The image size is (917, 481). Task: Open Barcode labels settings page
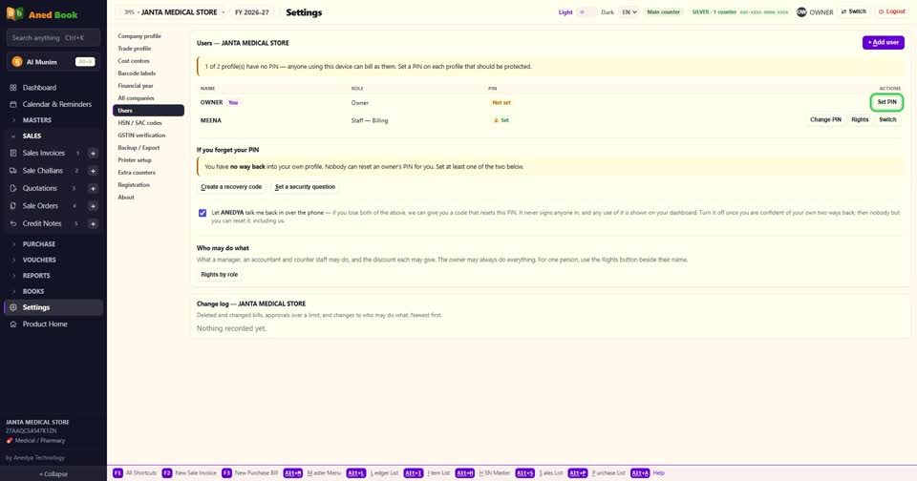coord(148,73)
